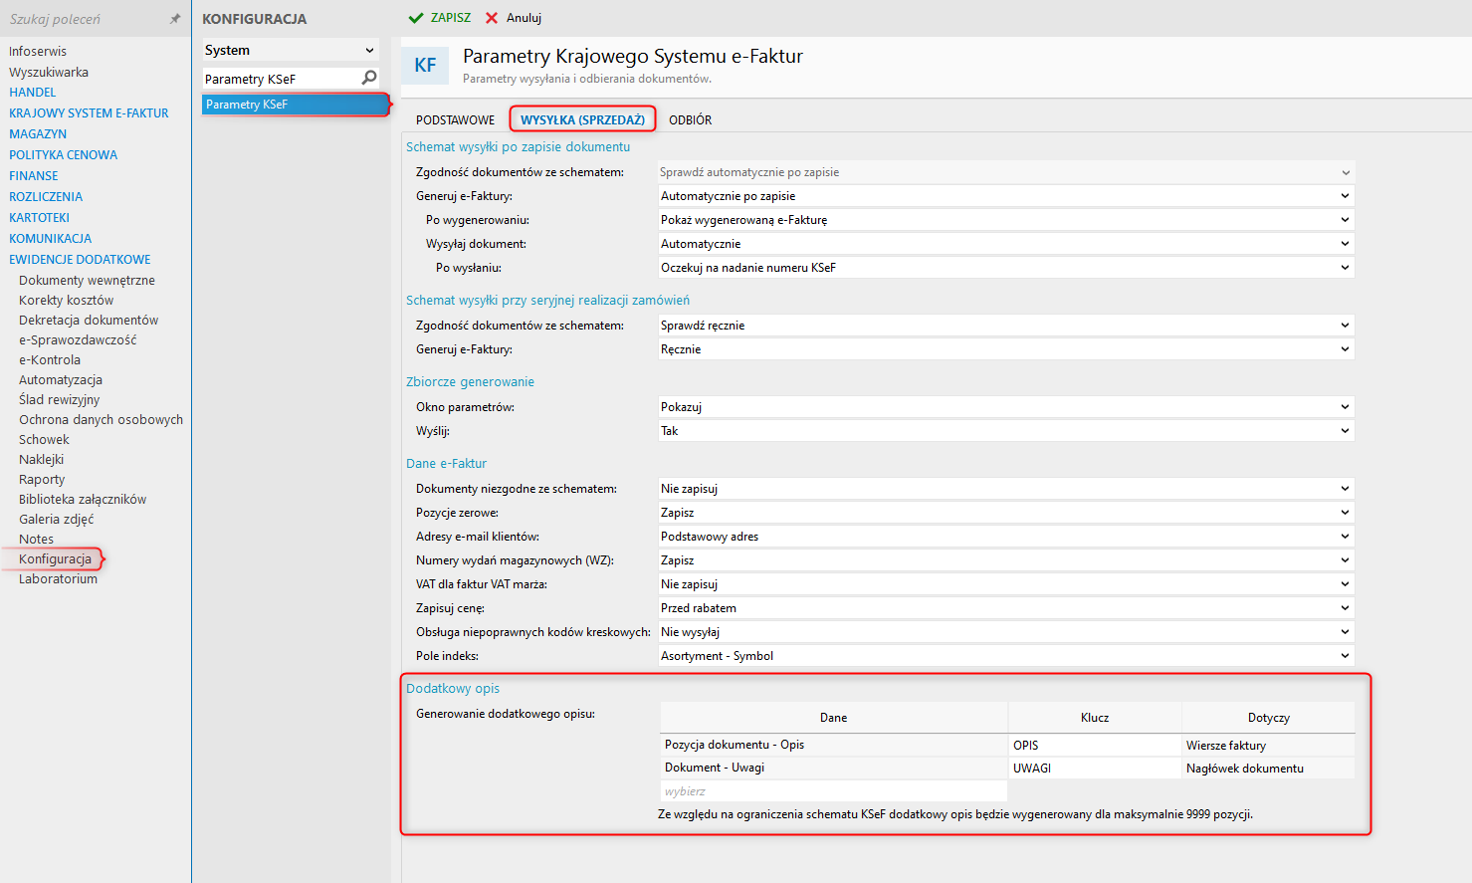This screenshot has width=1472, height=883.
Task: Open the 'Pole indeks' Asortyment - Symbol dropdown
Action: click(1345, 656)
